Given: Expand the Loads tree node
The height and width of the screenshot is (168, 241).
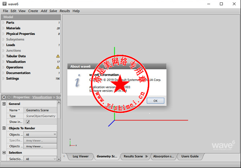Looking at the screenshot, I should [x=3, y=45].
